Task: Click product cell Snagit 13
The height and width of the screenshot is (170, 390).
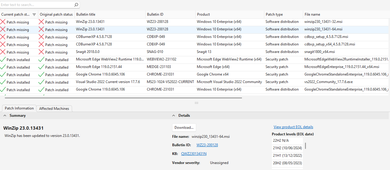Action: tap(204, 52)
